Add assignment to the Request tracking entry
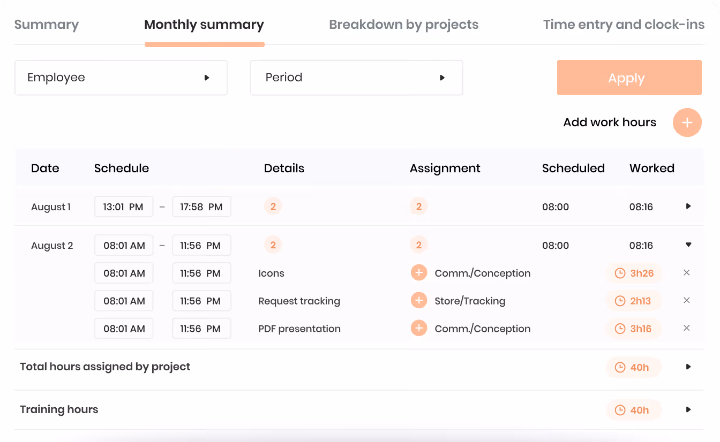Screen dimensions: 720x442 click(x=419, y=301)
